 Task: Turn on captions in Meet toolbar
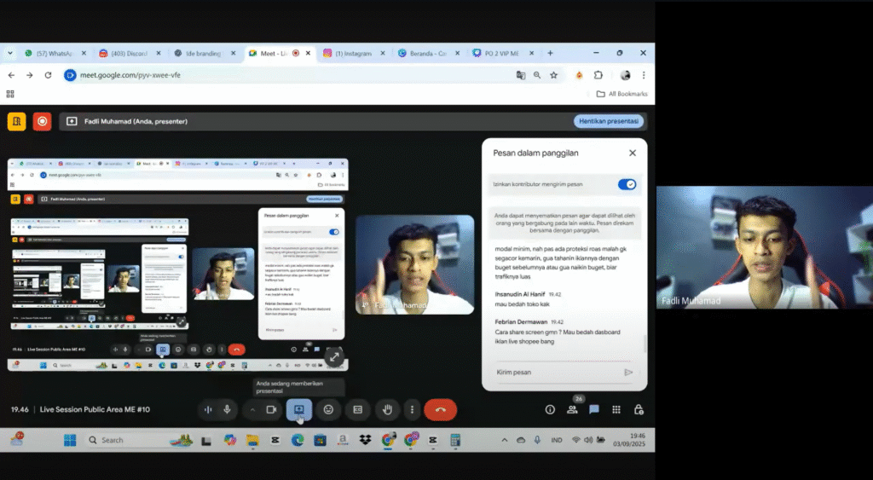click(x=358, y=410)
